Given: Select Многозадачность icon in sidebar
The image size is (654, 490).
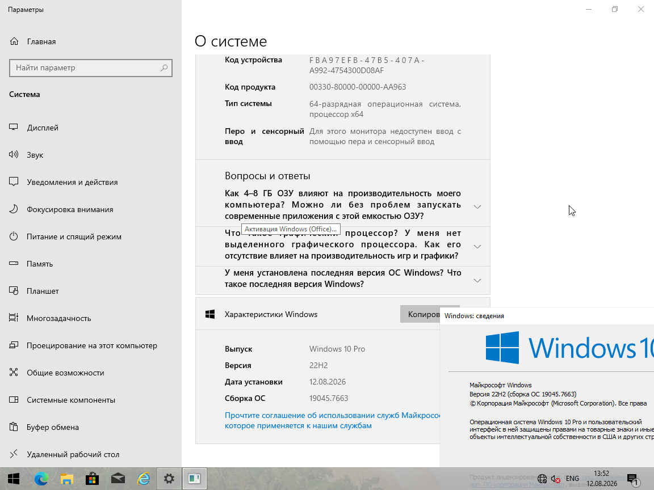Looking at the screenshot, I should (14, 318).
